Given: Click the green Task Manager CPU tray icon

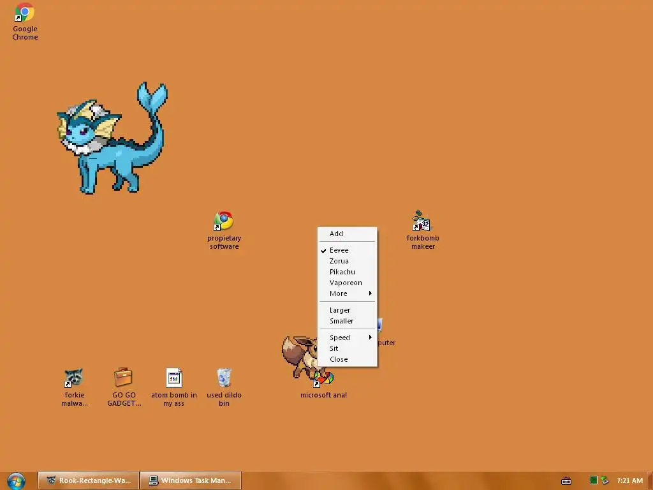Looking at the screenshot, I should click(594, 480).
